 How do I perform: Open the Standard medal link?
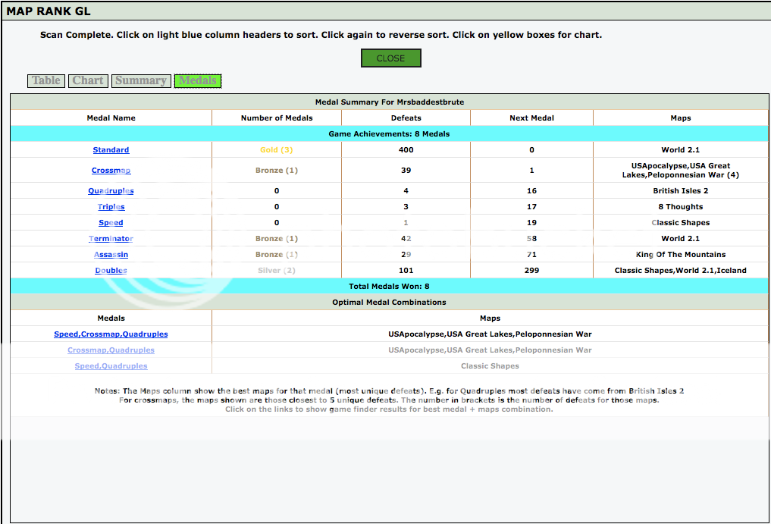pos(111,150)
